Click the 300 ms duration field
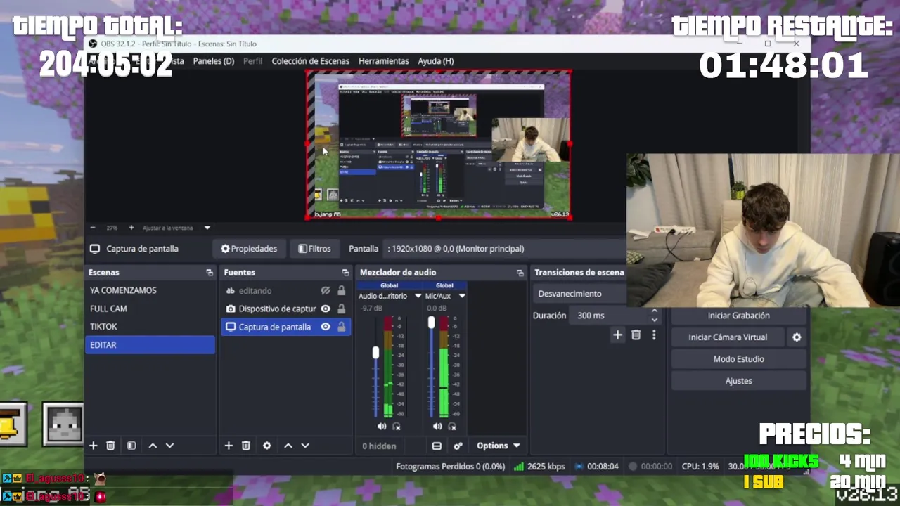900x506 pixels. point(608,316)
